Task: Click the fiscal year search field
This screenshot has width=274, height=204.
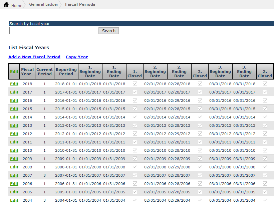Action: point(54,31)
